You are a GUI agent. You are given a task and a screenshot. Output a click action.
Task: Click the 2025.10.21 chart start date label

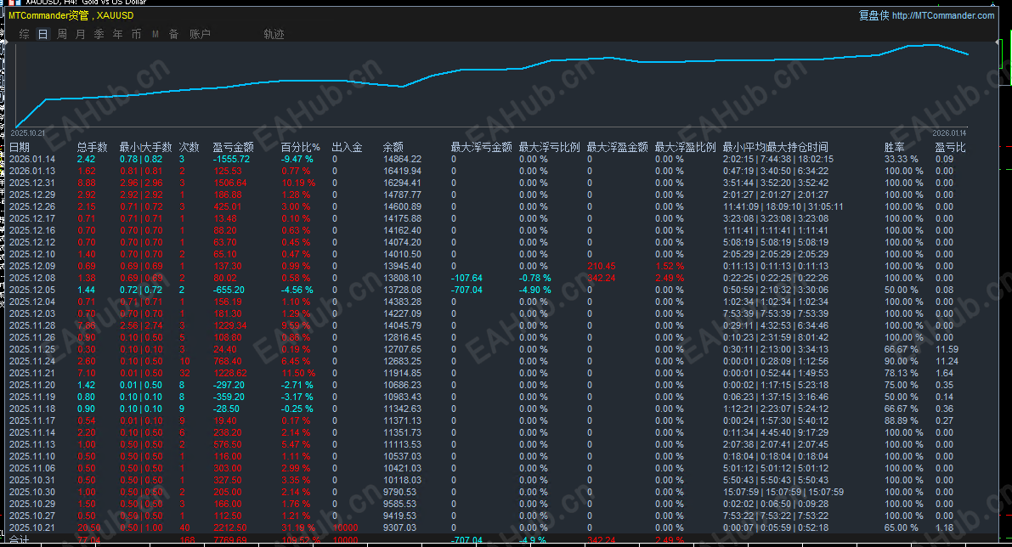pyautogui.click(x=28, y=133)
